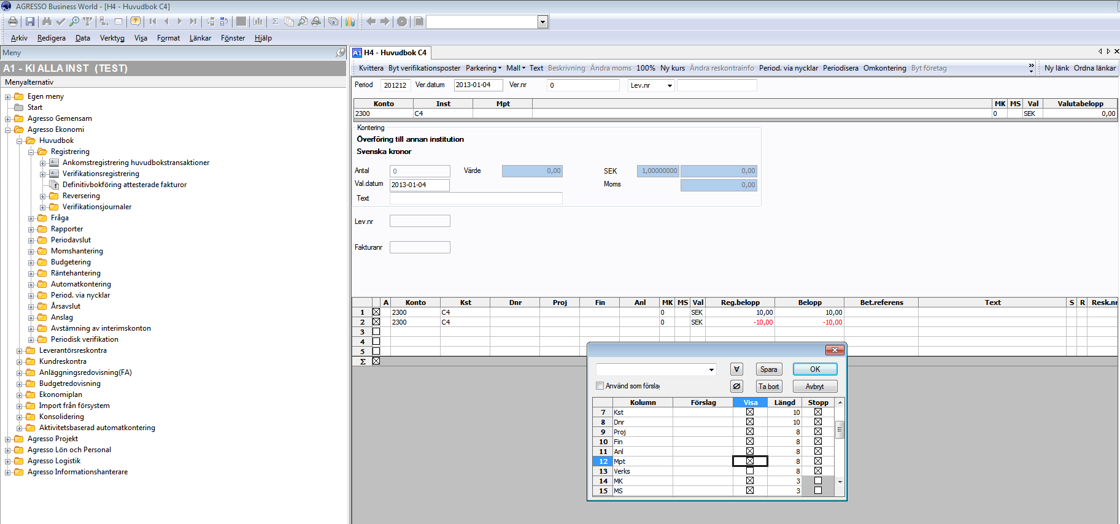Click the sigma sum toolbar icon
The image size is (1120, 524).
tap(276, 21)
